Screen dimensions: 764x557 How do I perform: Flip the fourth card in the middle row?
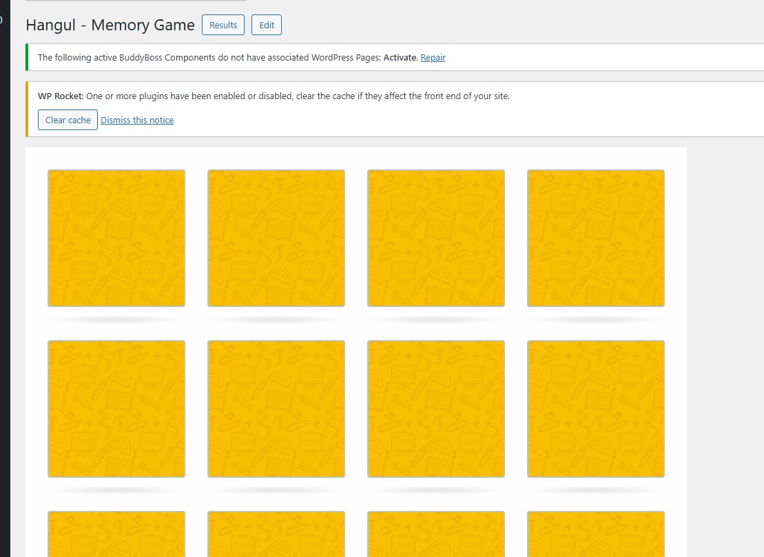pos(596,408)
